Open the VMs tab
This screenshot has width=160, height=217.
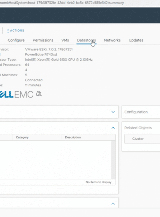coord(65,40)
